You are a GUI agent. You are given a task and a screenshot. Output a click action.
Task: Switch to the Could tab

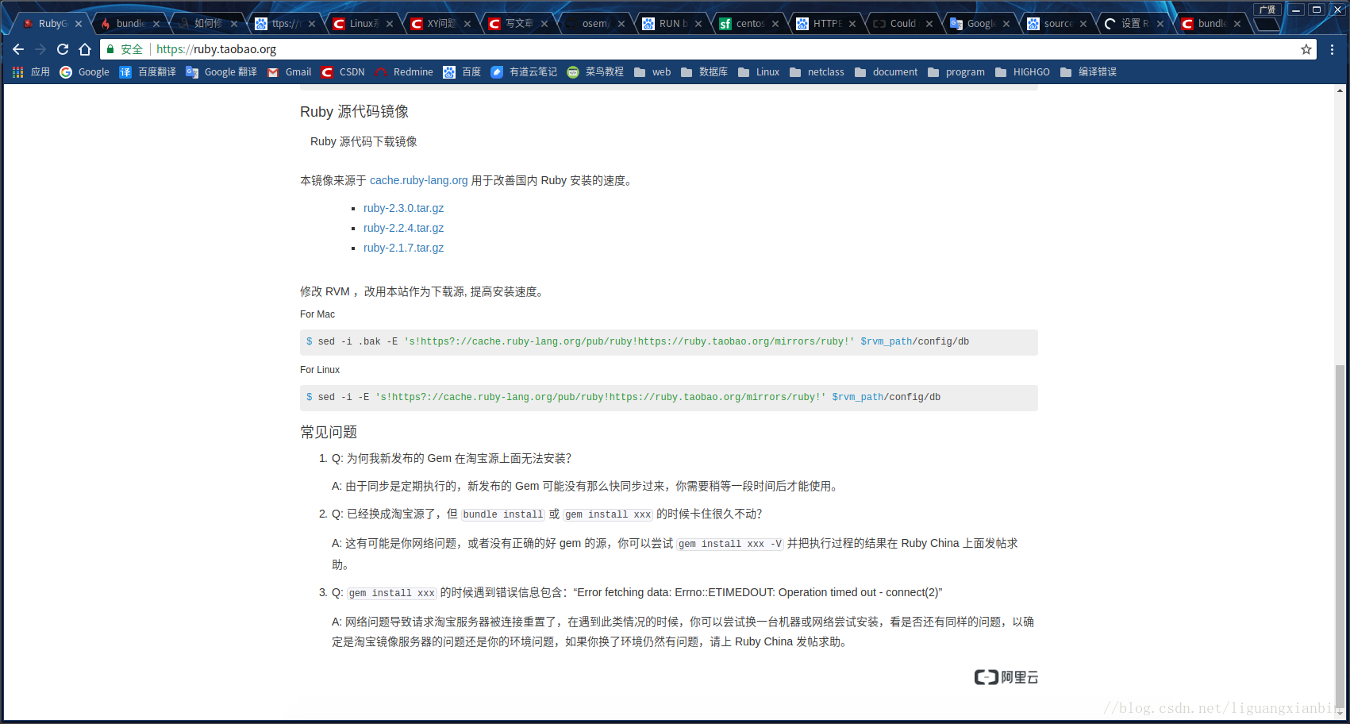tap(902, 24)
